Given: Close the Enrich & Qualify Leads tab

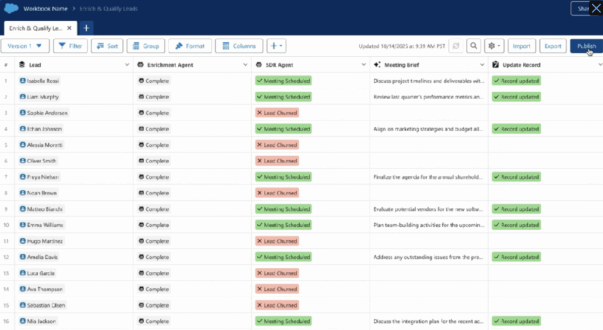Looking at the screenshot, I should 69,28.
